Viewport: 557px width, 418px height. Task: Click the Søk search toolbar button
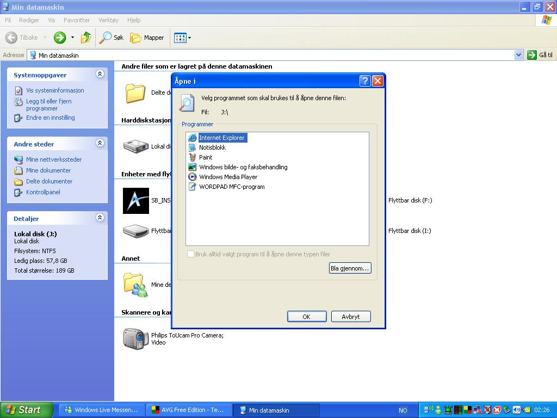tap(112, 38)
